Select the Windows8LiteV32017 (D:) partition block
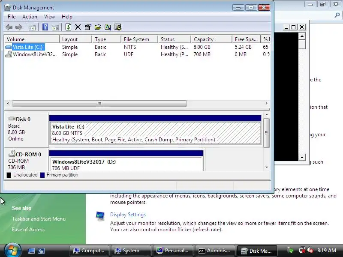 point(126,164)
